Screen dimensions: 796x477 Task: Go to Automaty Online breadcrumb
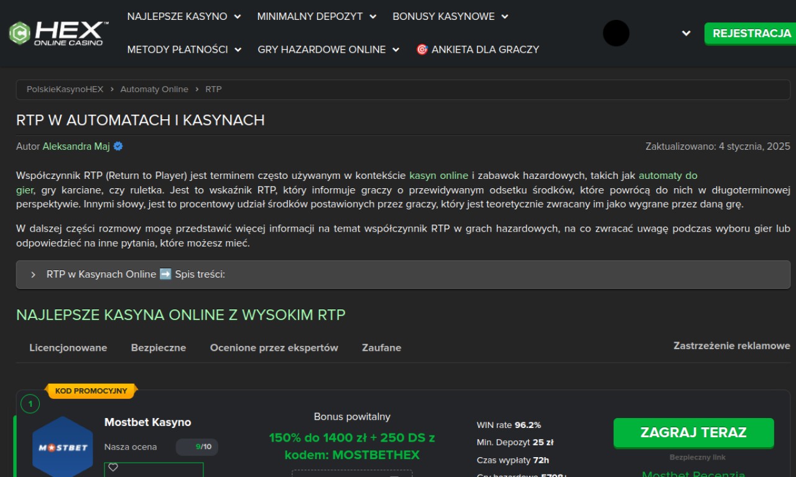tap(154, 89)
